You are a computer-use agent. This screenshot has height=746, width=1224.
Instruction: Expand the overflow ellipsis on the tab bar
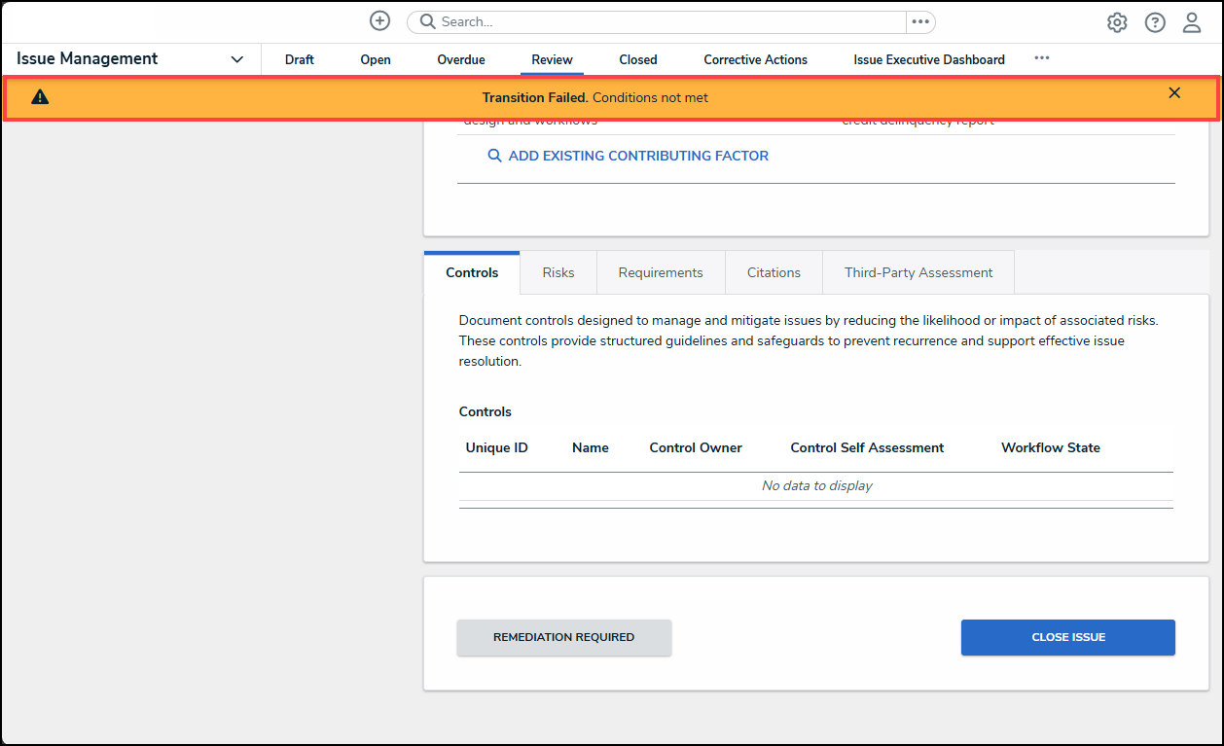pos(1042,59)
